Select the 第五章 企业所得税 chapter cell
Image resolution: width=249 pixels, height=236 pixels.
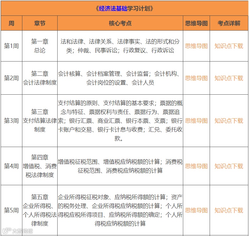pyautogui.click(x=40, y=210)
